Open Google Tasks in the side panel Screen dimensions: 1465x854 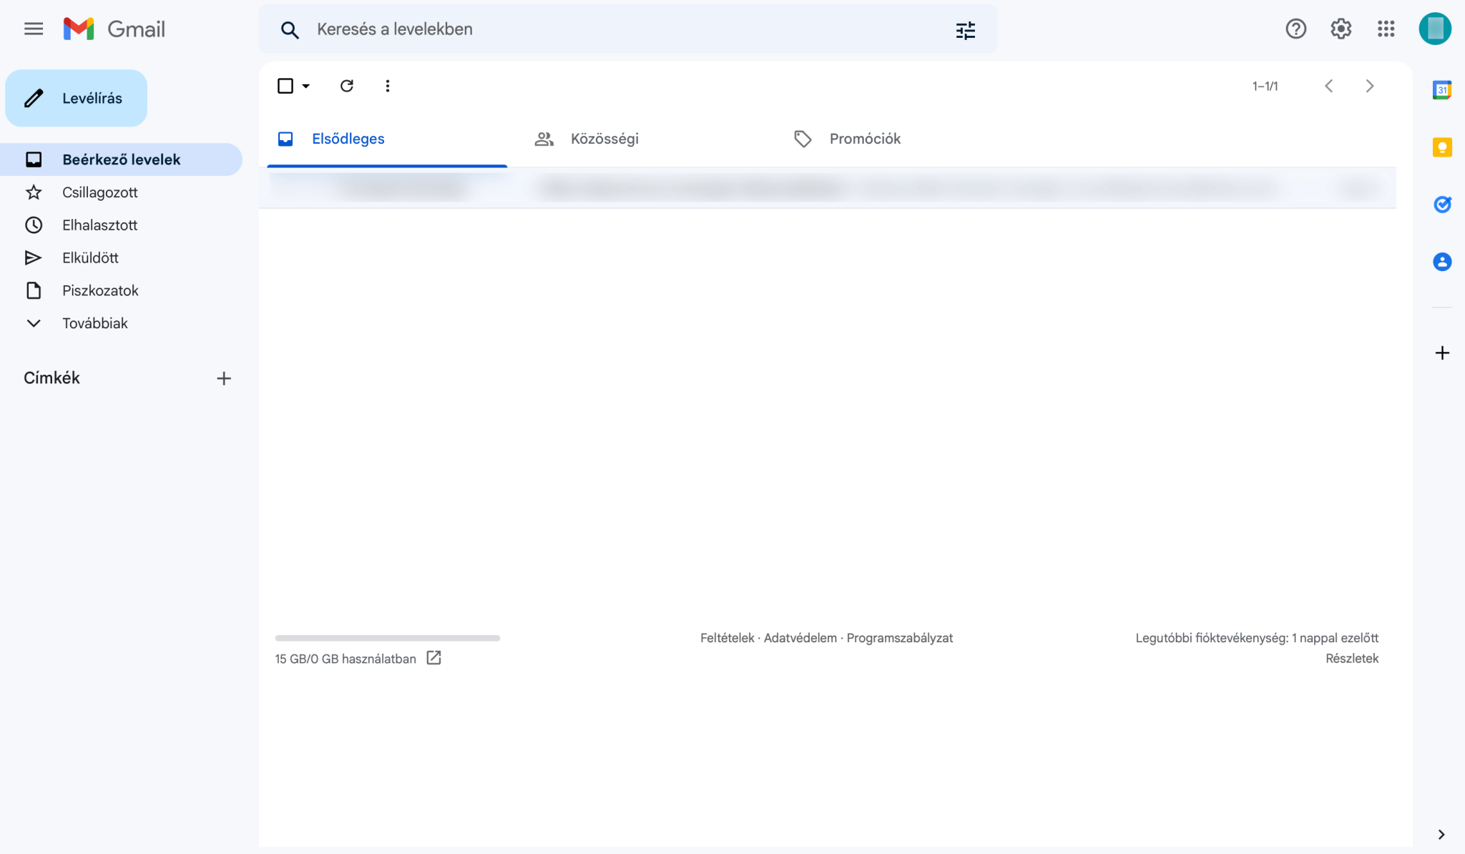(1443, 205)
